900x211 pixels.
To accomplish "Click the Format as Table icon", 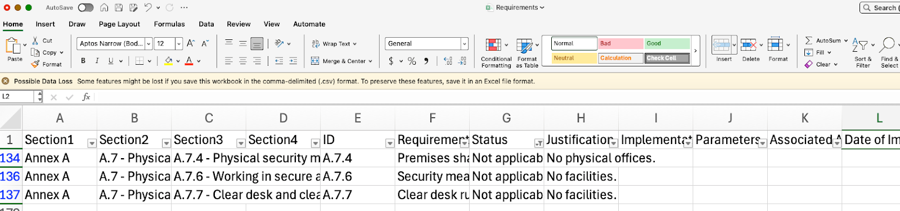I will pos(524,45).
